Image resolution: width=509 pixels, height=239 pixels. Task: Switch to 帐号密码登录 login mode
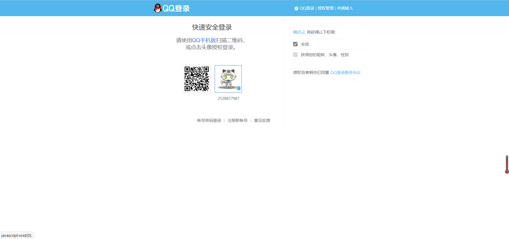[209, 120]
